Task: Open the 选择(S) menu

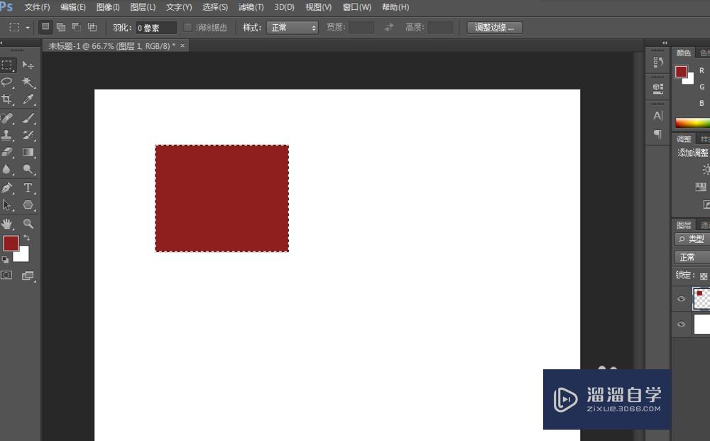Action: point(215,7)
